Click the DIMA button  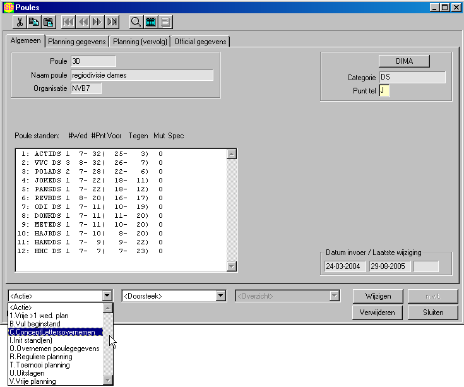(404, 61)
